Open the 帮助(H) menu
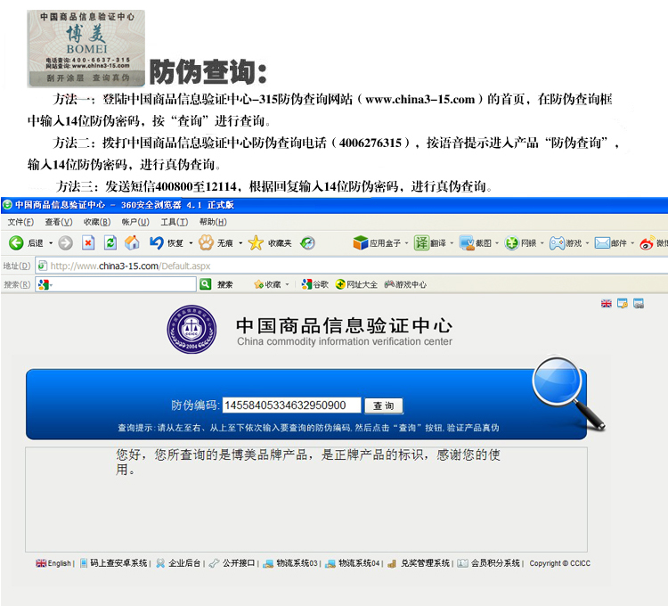Image resolution: width=668 pixels, height=606 pixels. point(213,222)
